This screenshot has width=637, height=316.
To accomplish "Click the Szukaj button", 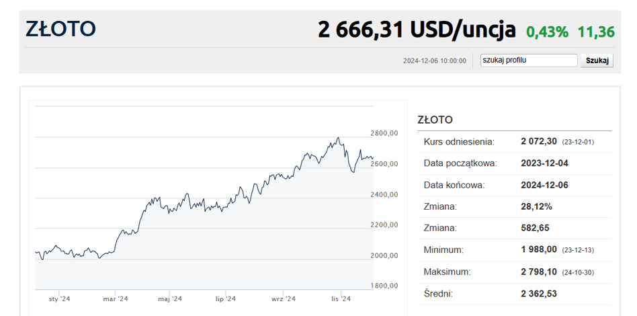I will tap(597, 61).
